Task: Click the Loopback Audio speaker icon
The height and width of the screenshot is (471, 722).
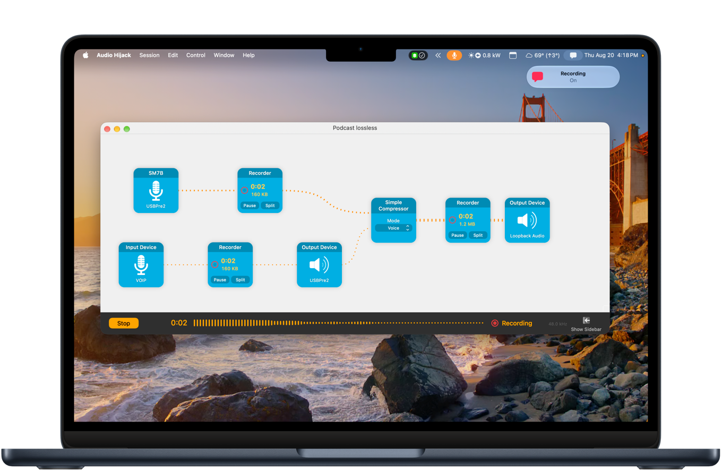Action: click(527, 220)
